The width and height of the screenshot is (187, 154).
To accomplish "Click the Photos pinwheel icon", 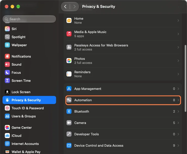I will click(69, 61).
